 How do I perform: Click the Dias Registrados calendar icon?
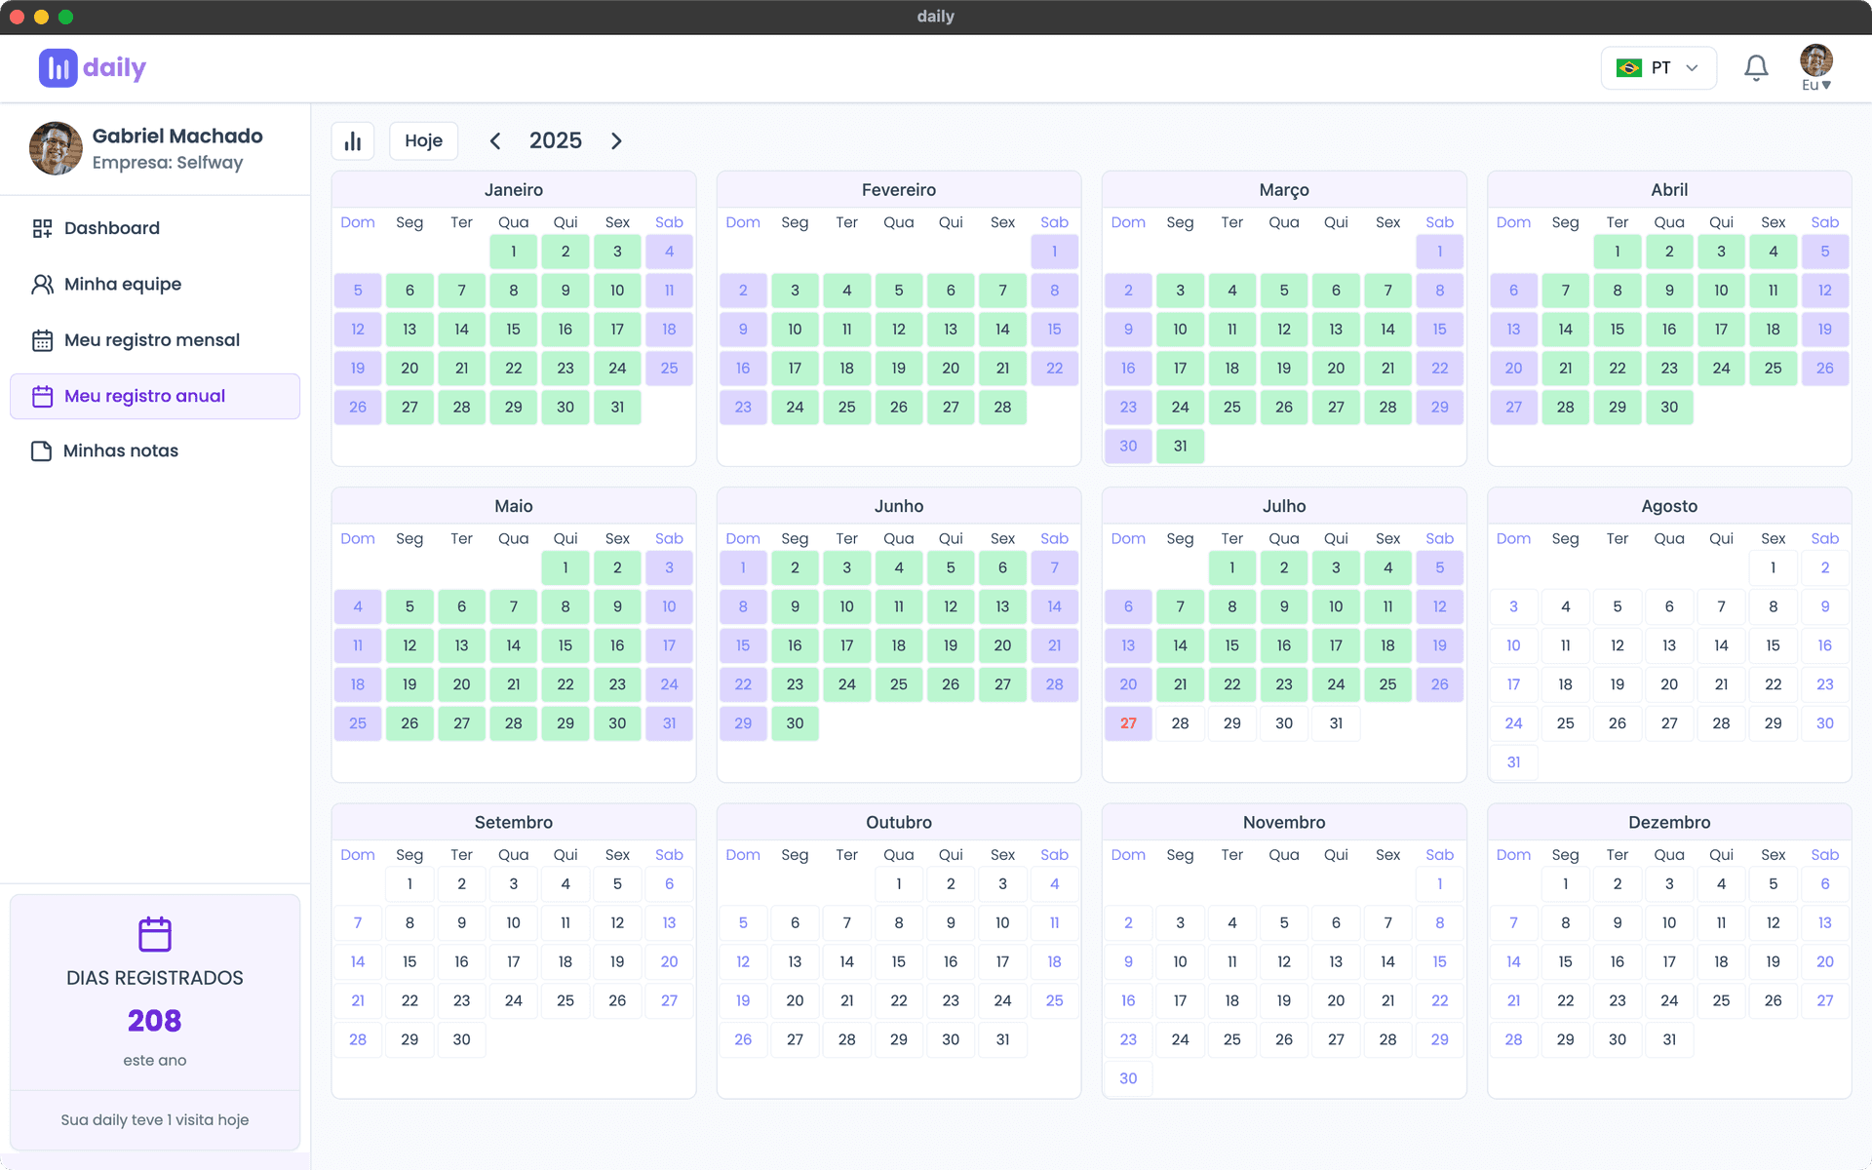click(x=155, y=934)
